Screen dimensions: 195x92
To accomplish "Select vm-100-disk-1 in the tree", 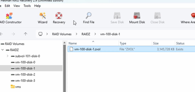I will (x=25, y=68).
